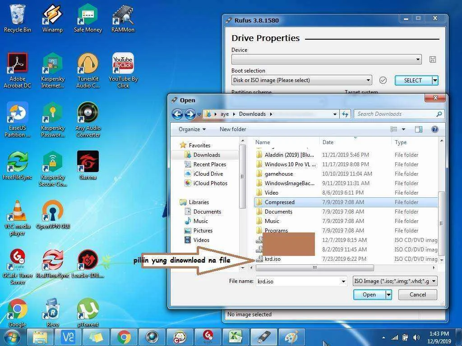
Task: Click the Rufus checksum checkmark icon
Action: (x=383, y=80)
